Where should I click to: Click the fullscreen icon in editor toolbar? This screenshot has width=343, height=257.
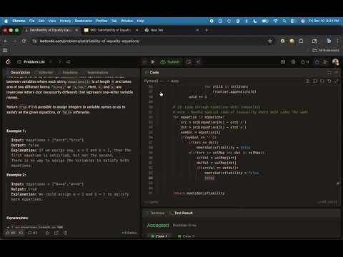click(337, 81)
